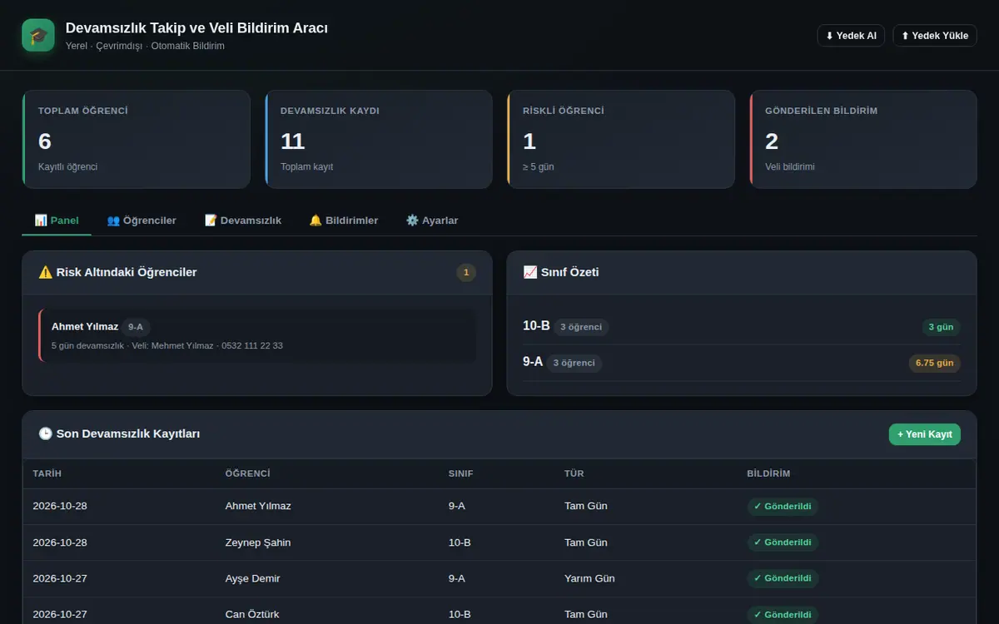Viewport: 999px width, 624px height.
Task: Click the graduation cap app logo
Action: [x=38, y=35]
